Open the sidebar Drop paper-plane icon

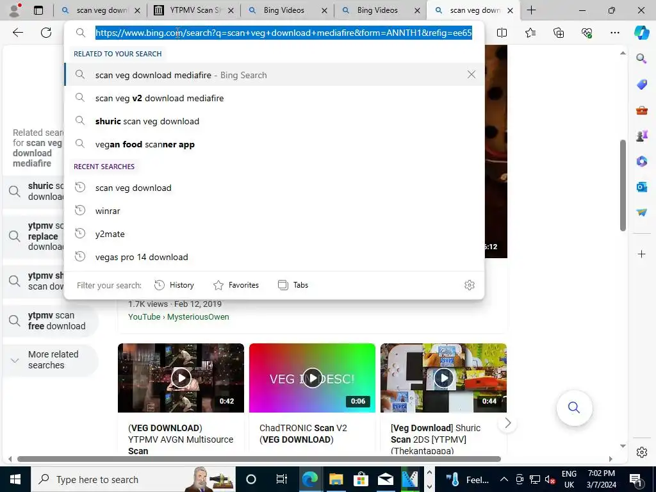(x=641, y=212)
